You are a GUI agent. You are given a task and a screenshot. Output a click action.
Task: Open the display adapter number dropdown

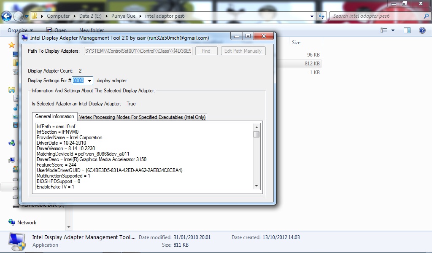[x=89, y=81]
